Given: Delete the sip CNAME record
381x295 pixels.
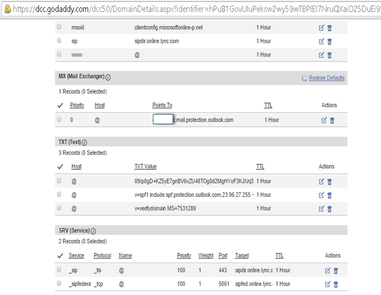Looking at the screenshot, I should pos(329,41).
